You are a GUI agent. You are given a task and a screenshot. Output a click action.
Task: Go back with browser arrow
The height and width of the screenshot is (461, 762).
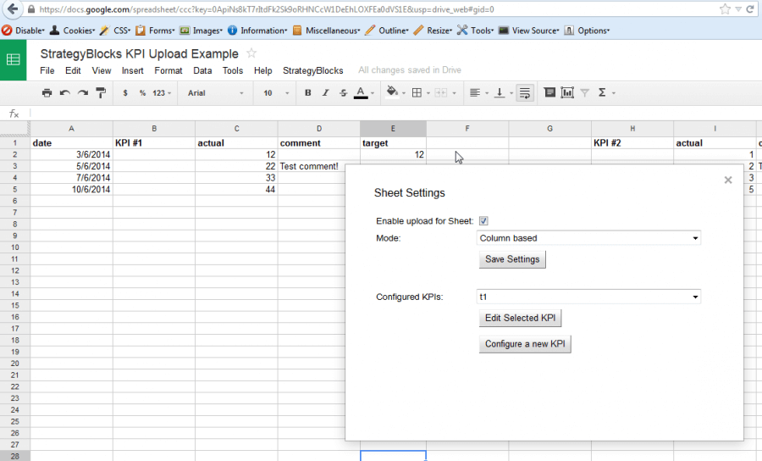pos(13,8)
